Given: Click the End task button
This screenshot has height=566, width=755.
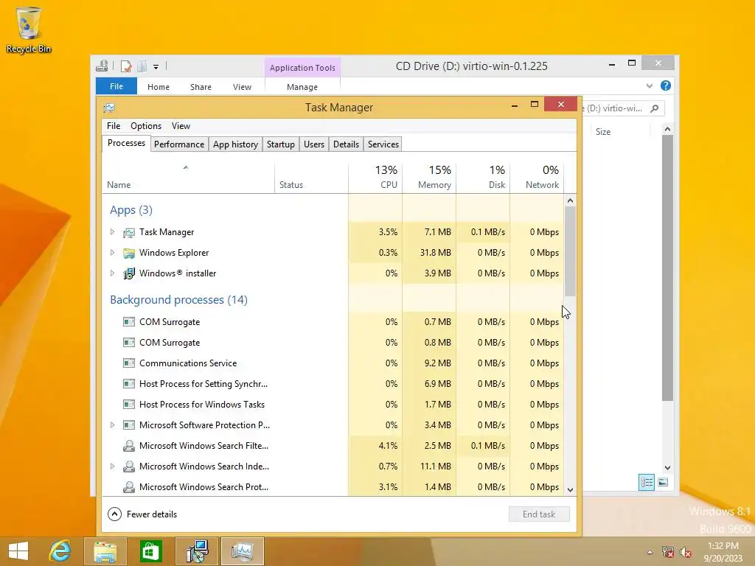Looking at the screenshot, I should [539, 514].
